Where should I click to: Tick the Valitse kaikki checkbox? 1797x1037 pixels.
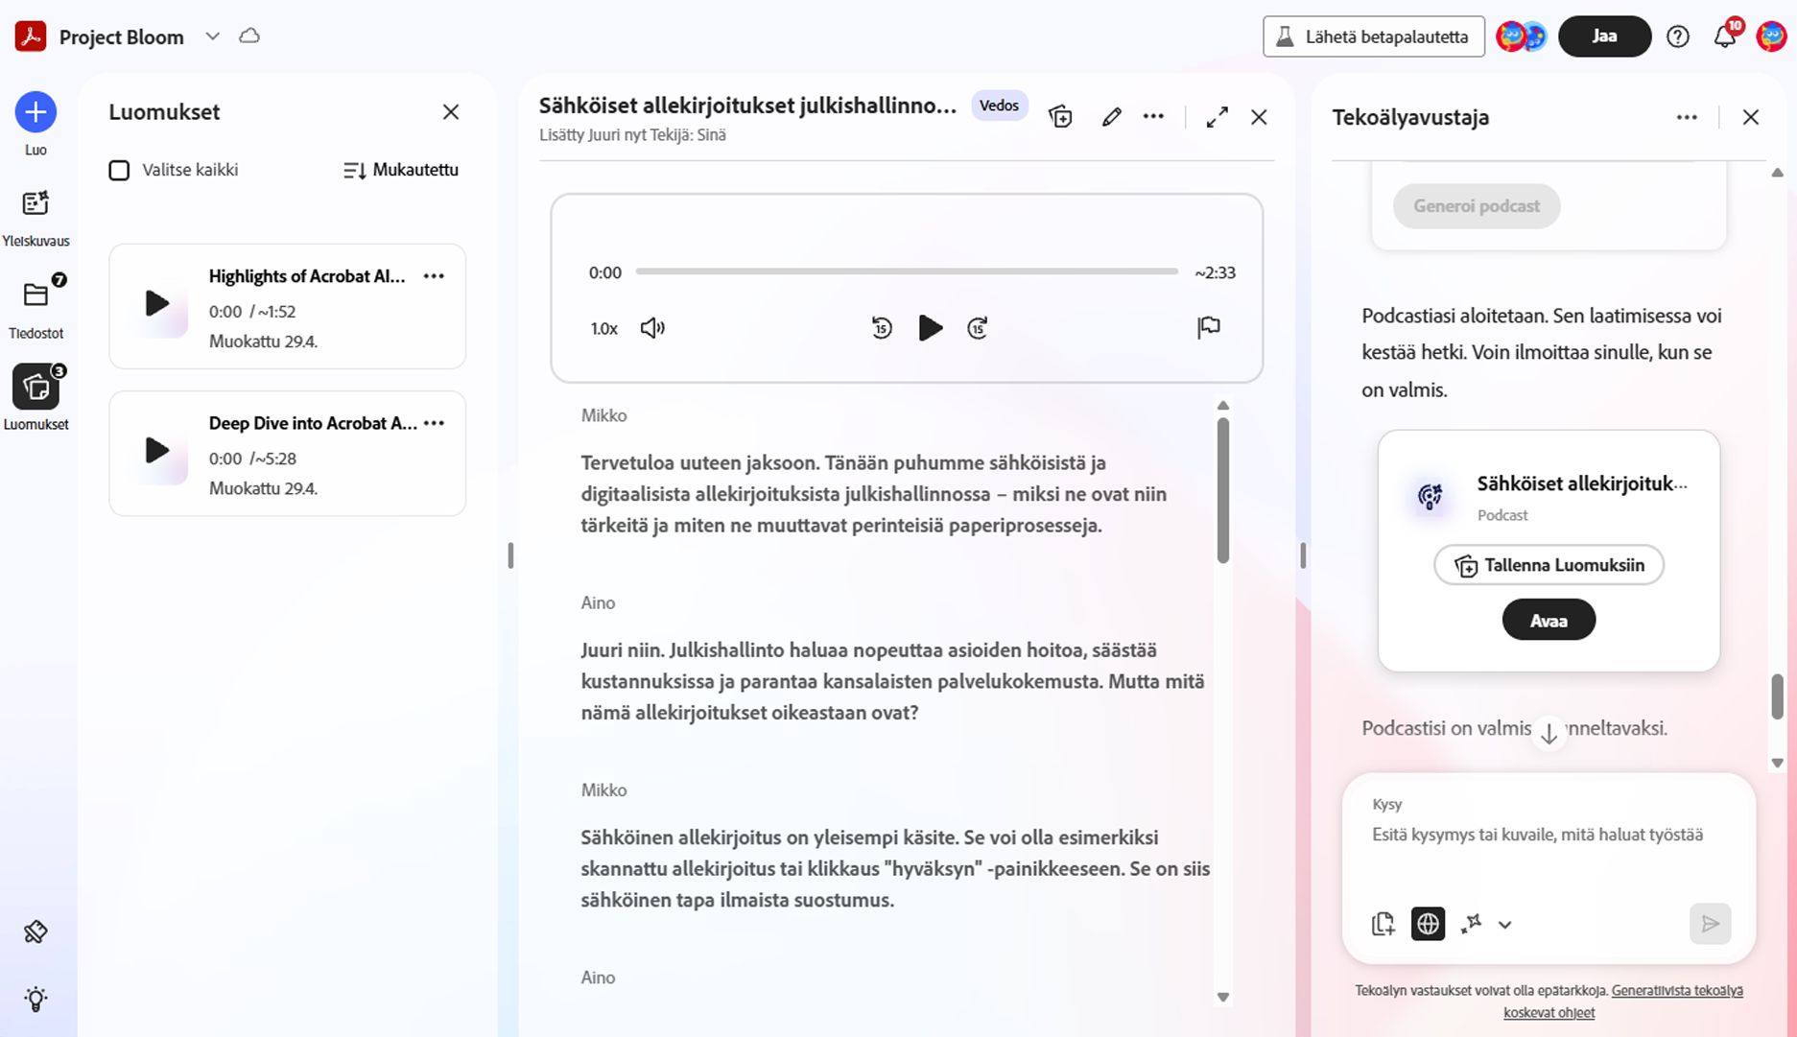coord(119,171)
